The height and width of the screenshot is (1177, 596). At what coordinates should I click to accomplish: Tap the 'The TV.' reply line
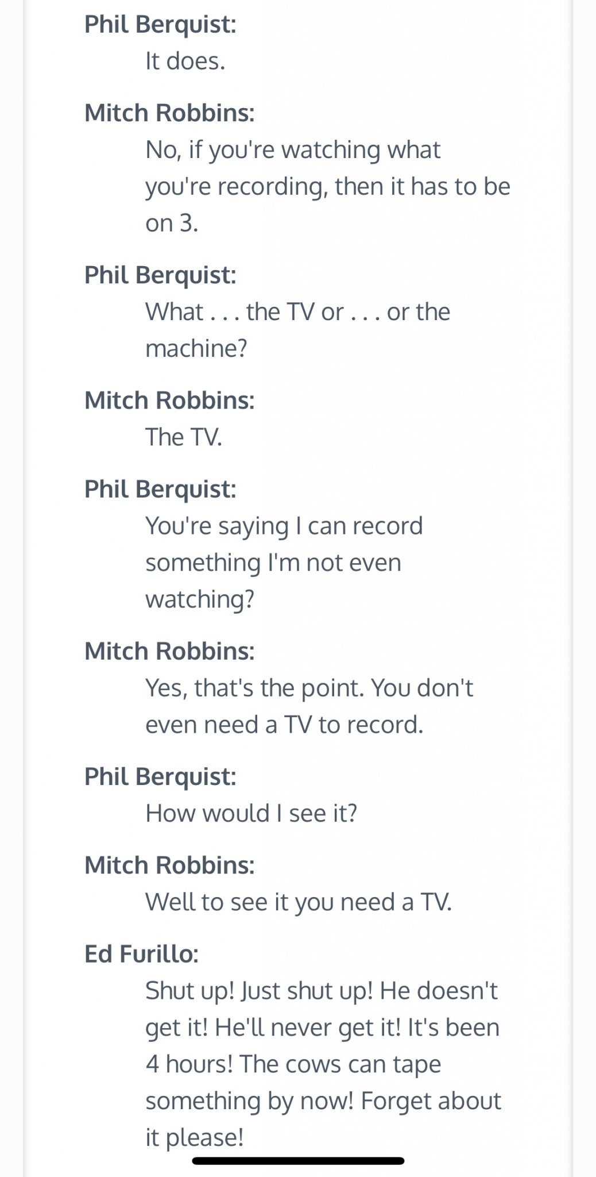pyautogui.click(x=183, y=437)
